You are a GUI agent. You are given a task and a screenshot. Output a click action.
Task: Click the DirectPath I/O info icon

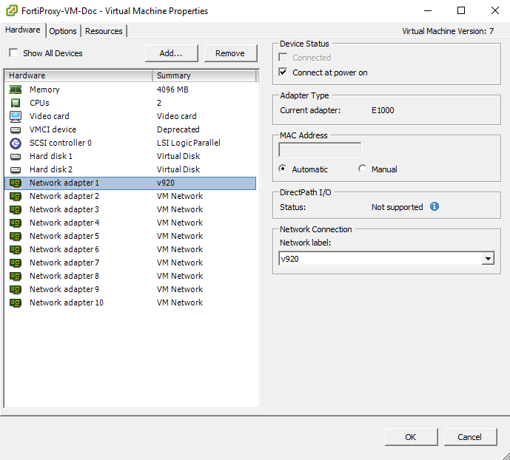point(434,206)
